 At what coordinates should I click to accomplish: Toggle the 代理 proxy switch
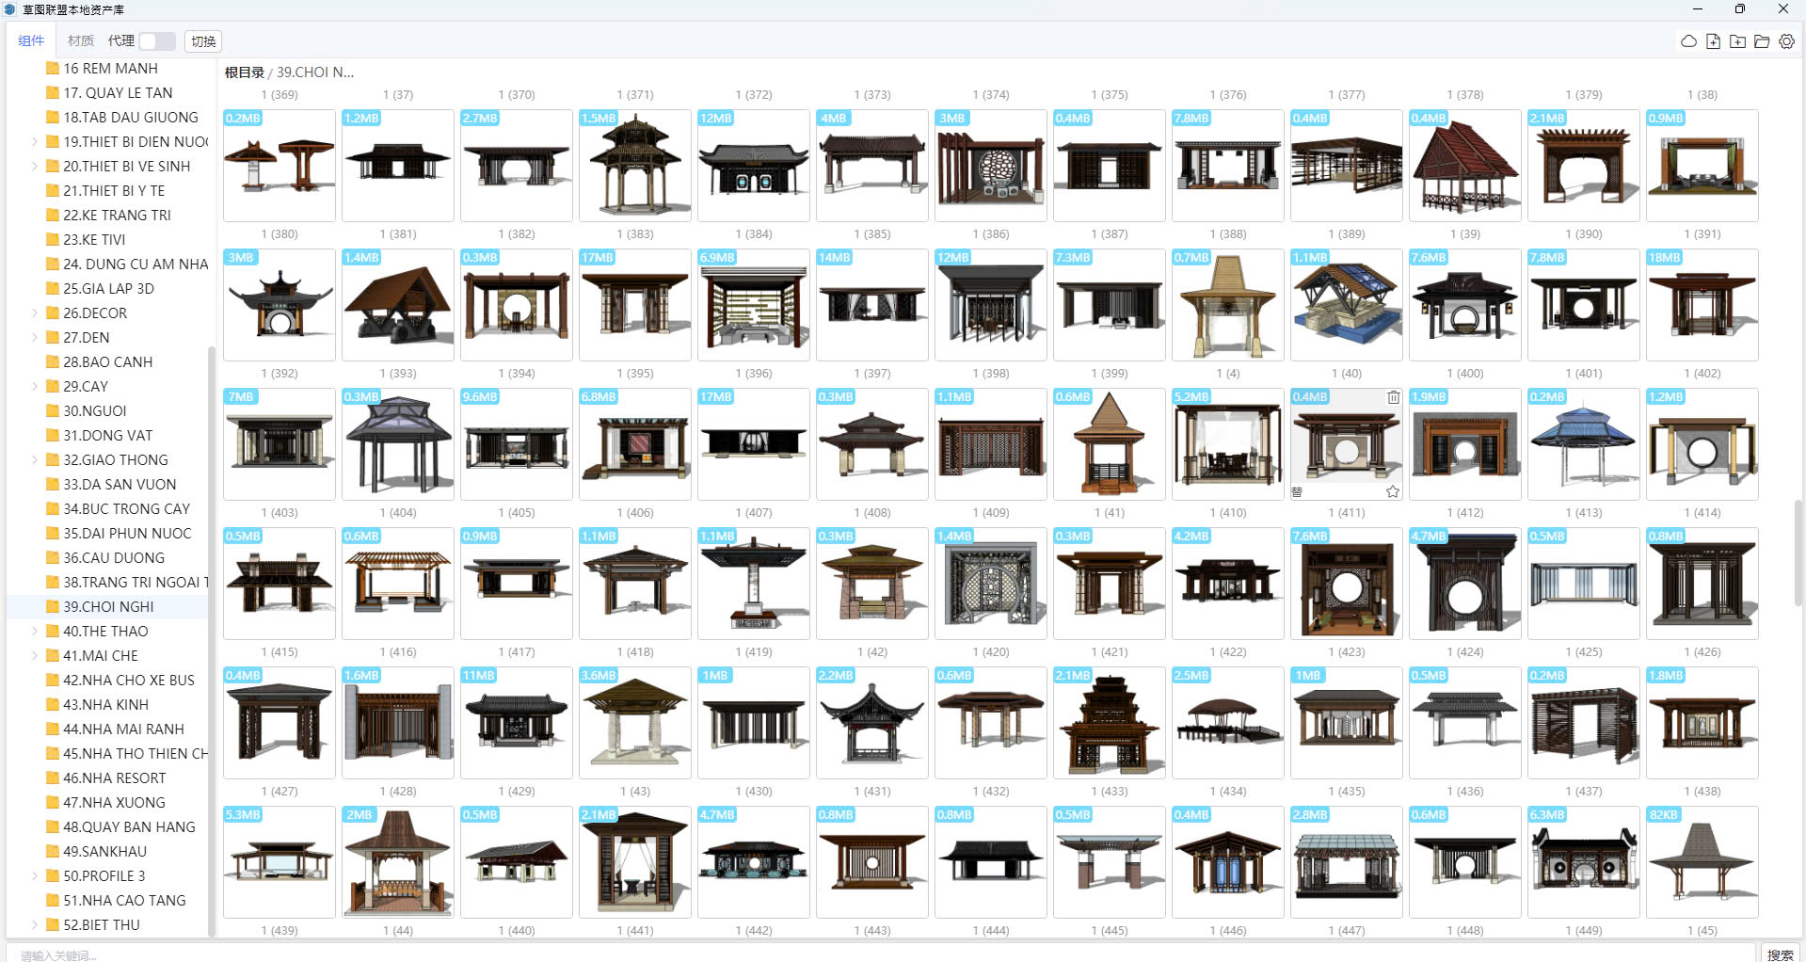point(156,41)
